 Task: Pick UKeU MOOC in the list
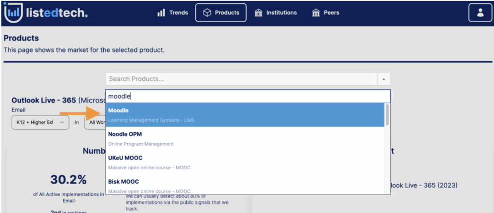tap(245, 163)
